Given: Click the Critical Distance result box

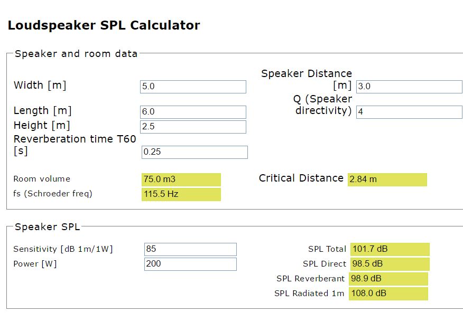Looking at the screenshot, I should click(x=387, y=179).
